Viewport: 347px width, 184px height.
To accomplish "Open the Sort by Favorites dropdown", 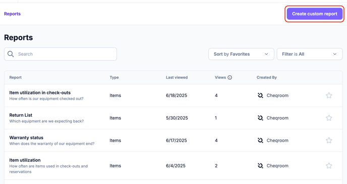I will [241, 54].
